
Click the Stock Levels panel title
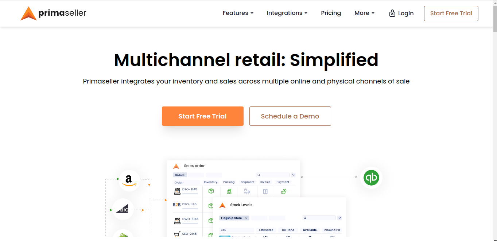coord(241,205)
